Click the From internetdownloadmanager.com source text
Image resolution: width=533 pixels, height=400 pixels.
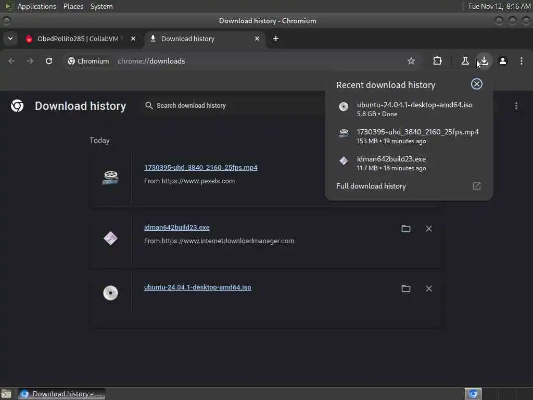point(219,241)
